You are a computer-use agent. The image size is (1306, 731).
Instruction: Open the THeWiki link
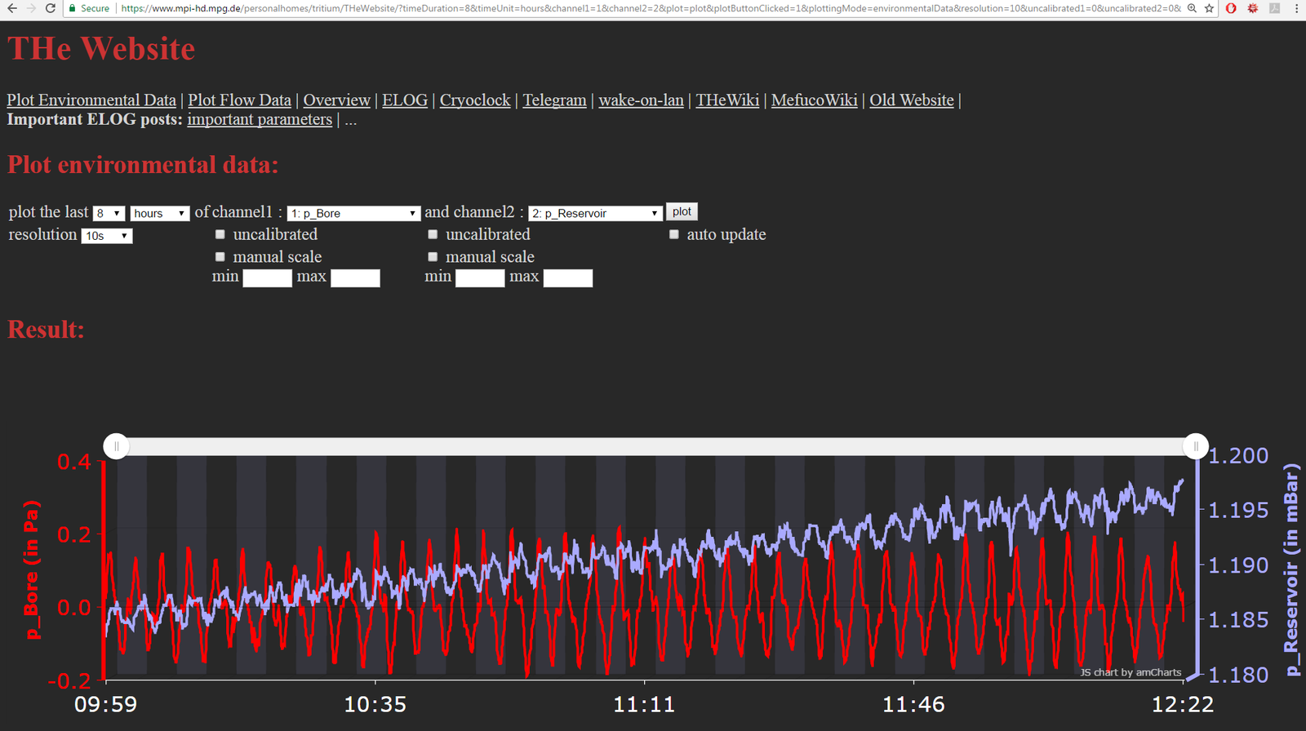point(727,100)
